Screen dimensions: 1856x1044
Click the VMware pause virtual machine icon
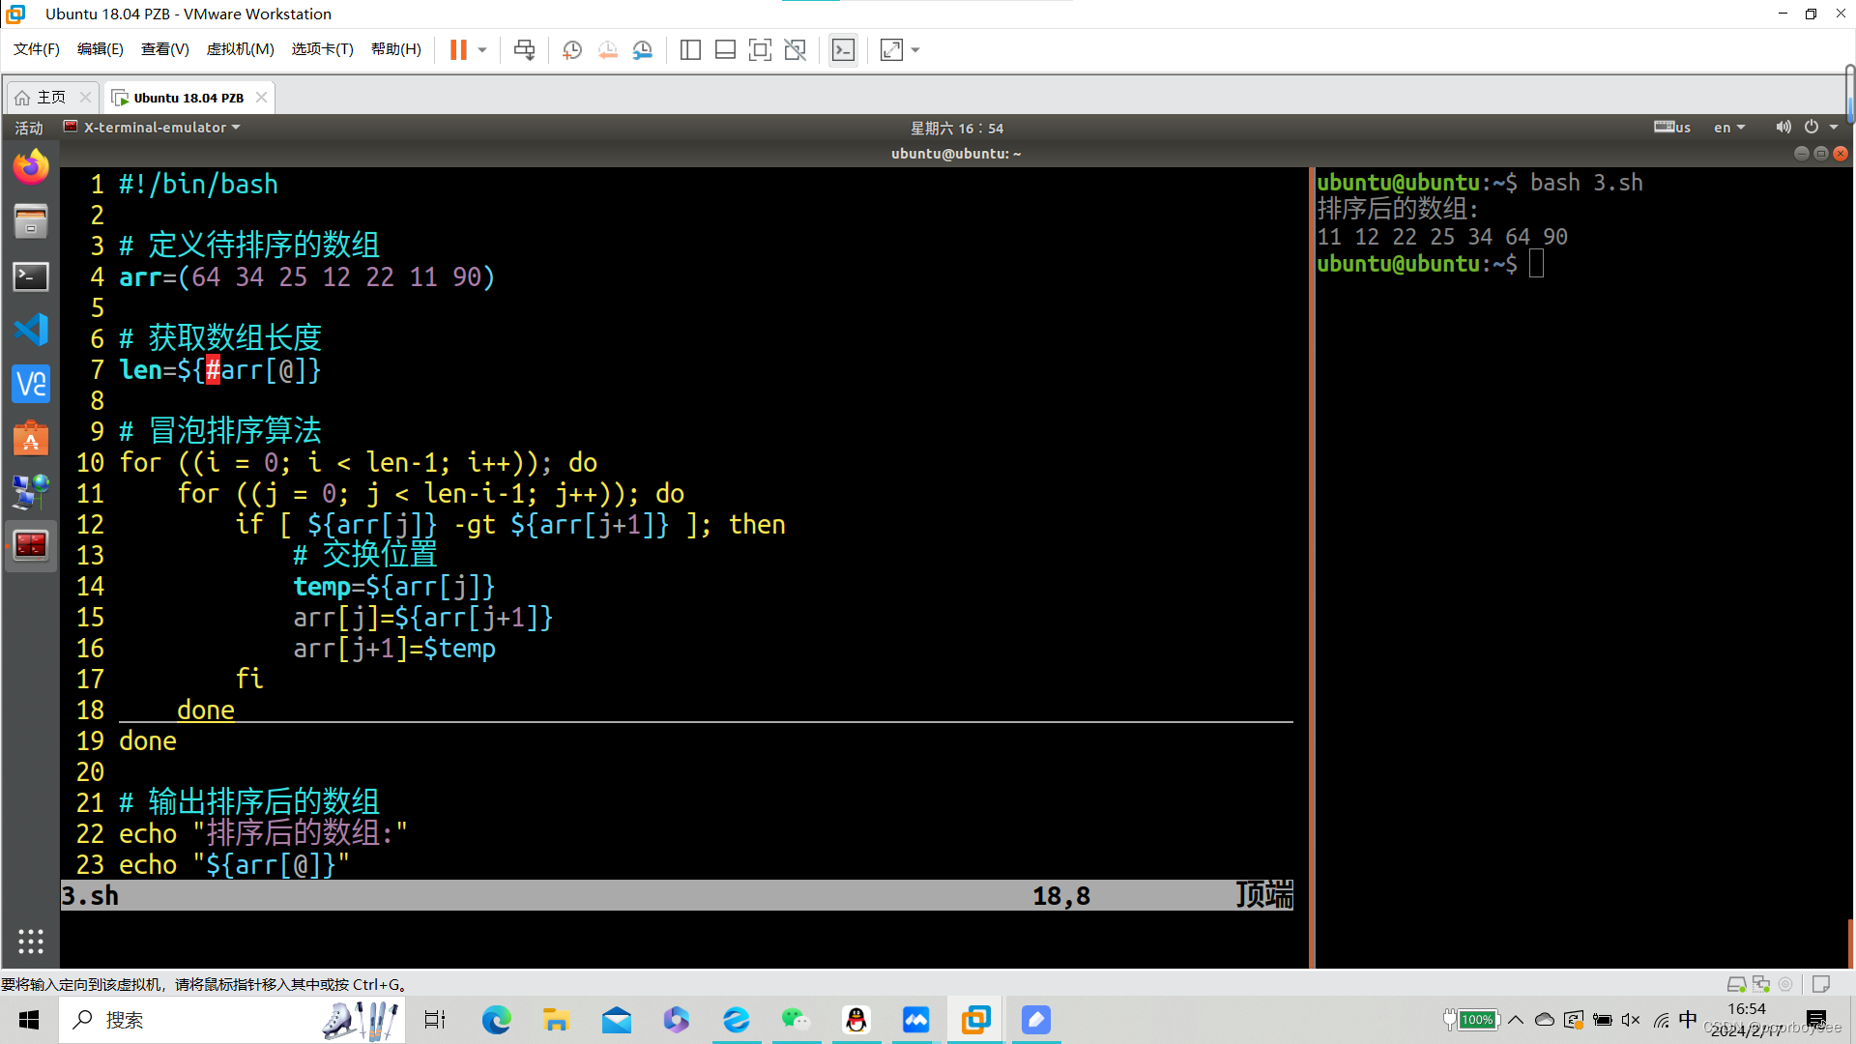point(458,50)
